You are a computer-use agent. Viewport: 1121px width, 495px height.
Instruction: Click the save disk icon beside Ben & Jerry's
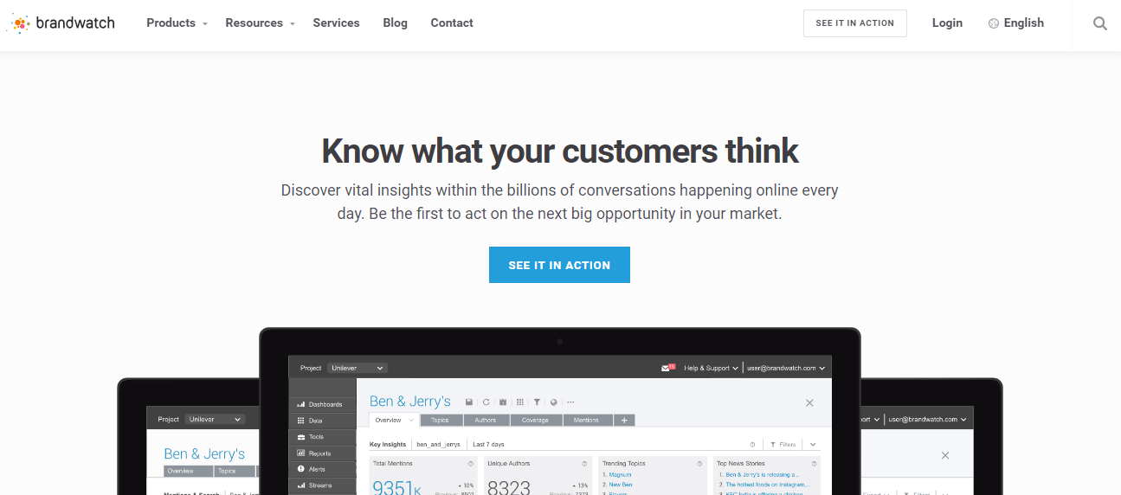click(x=469, y=402)
